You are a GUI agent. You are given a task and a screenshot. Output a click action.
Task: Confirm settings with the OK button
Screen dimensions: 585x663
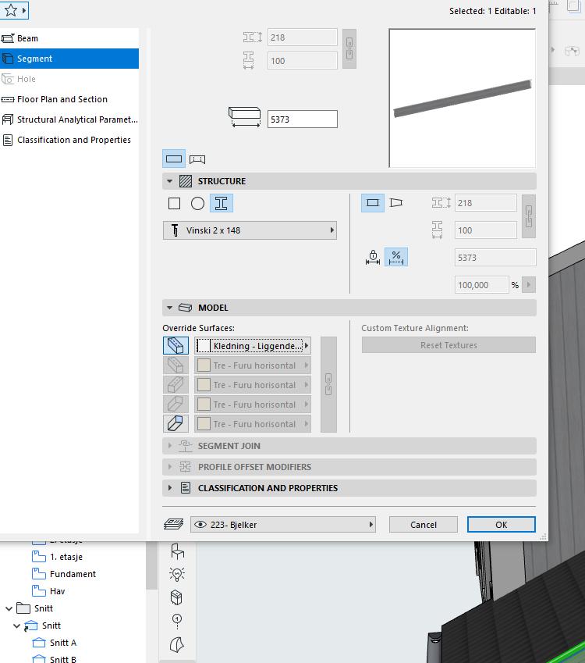click(501, 525)
